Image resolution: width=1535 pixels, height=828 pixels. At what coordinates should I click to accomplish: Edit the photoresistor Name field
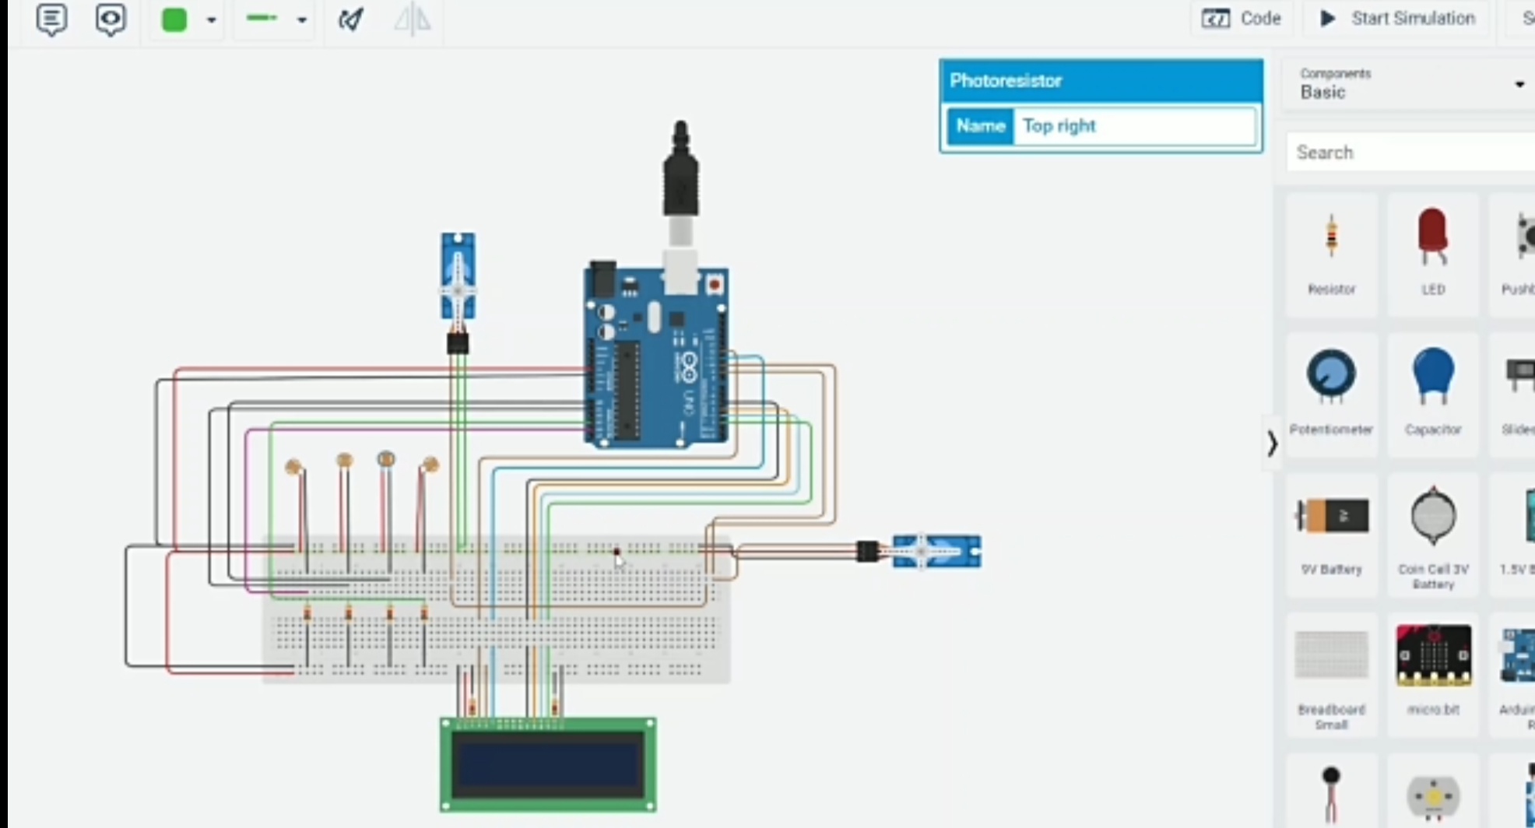(x=1134, y=126)
